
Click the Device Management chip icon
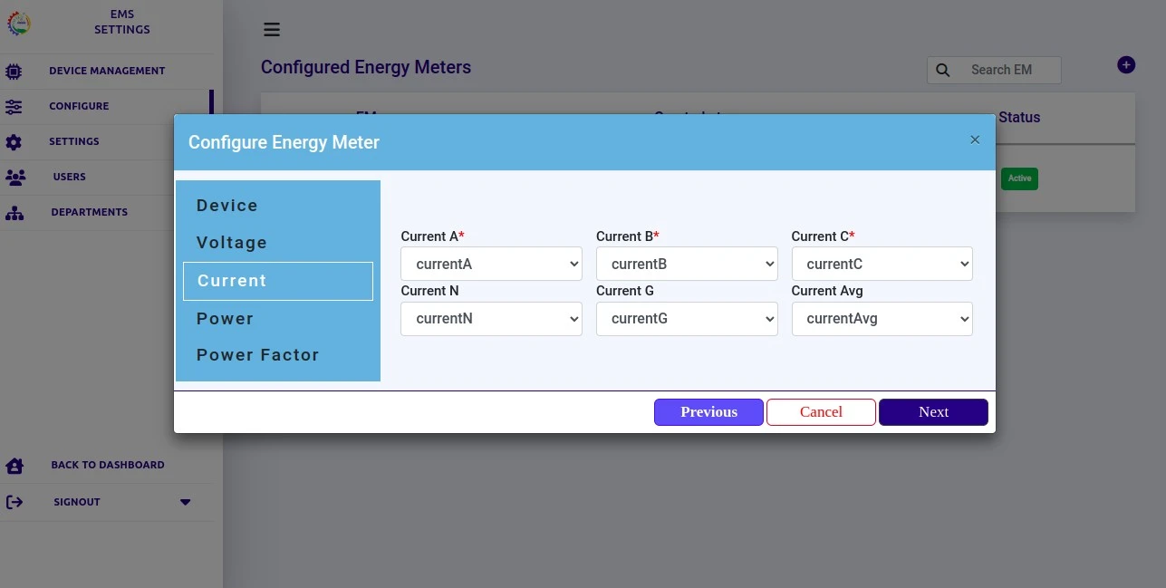(x=14, y=71)
